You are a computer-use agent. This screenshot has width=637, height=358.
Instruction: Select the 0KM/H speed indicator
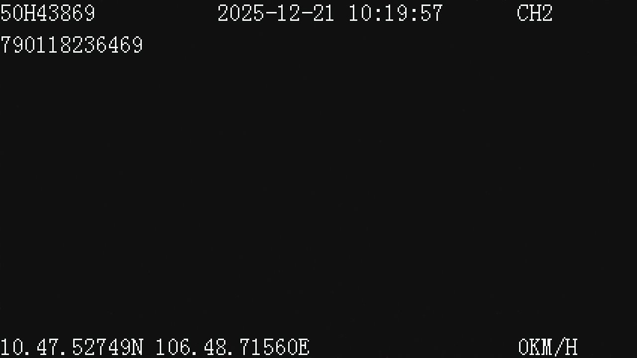point(548,347)
